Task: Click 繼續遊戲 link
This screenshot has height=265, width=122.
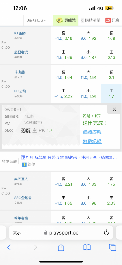Action: pos(92,132)
